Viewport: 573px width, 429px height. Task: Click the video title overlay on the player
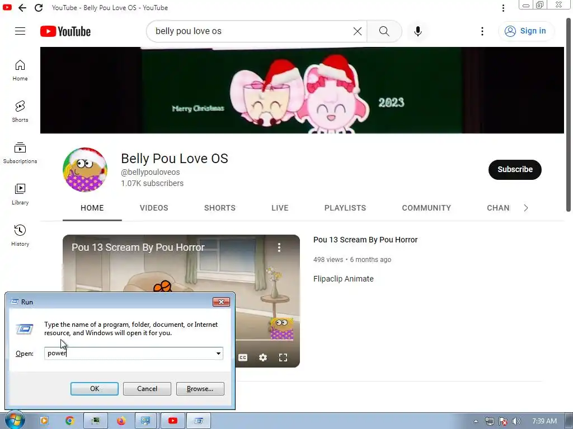(138, 247)
